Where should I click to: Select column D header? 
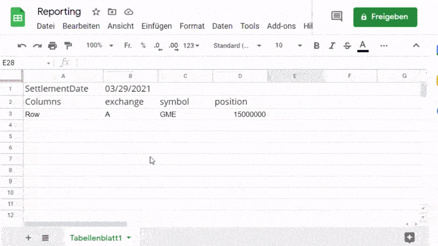coord(240,76)
